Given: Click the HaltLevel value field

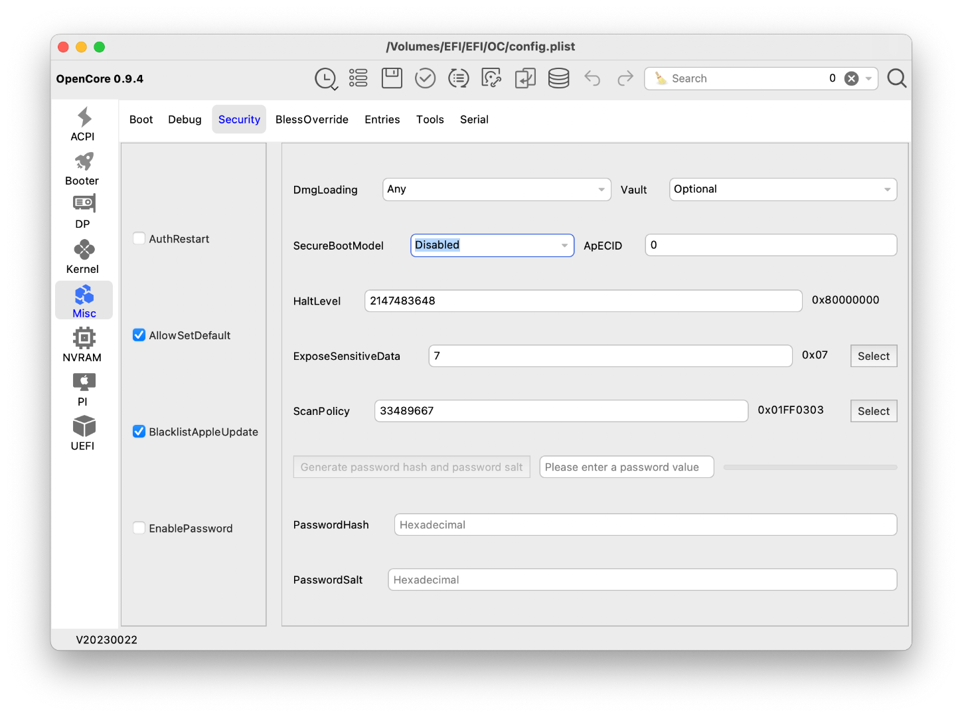Looking at the screenshot, I should (583, 301).
